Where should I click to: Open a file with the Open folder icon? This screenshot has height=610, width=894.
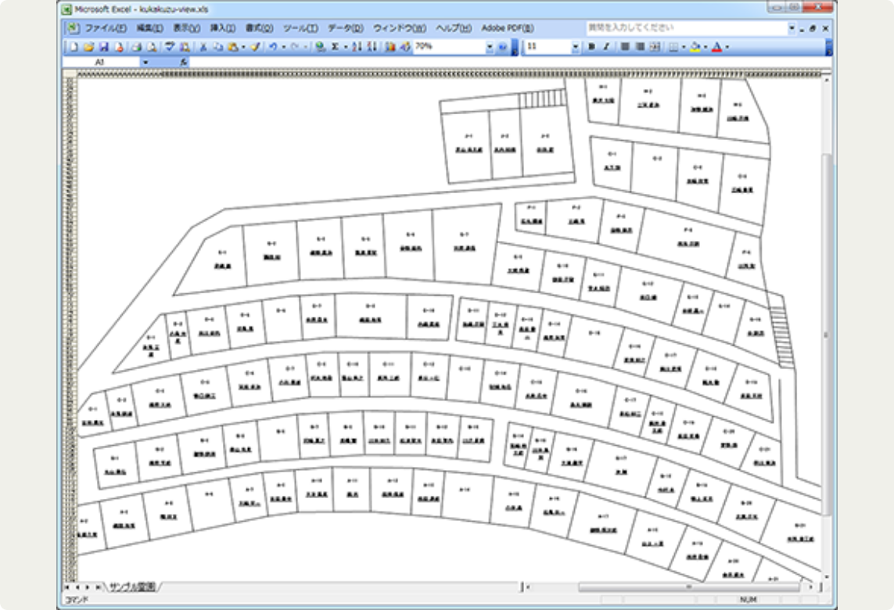click(89, 47)
